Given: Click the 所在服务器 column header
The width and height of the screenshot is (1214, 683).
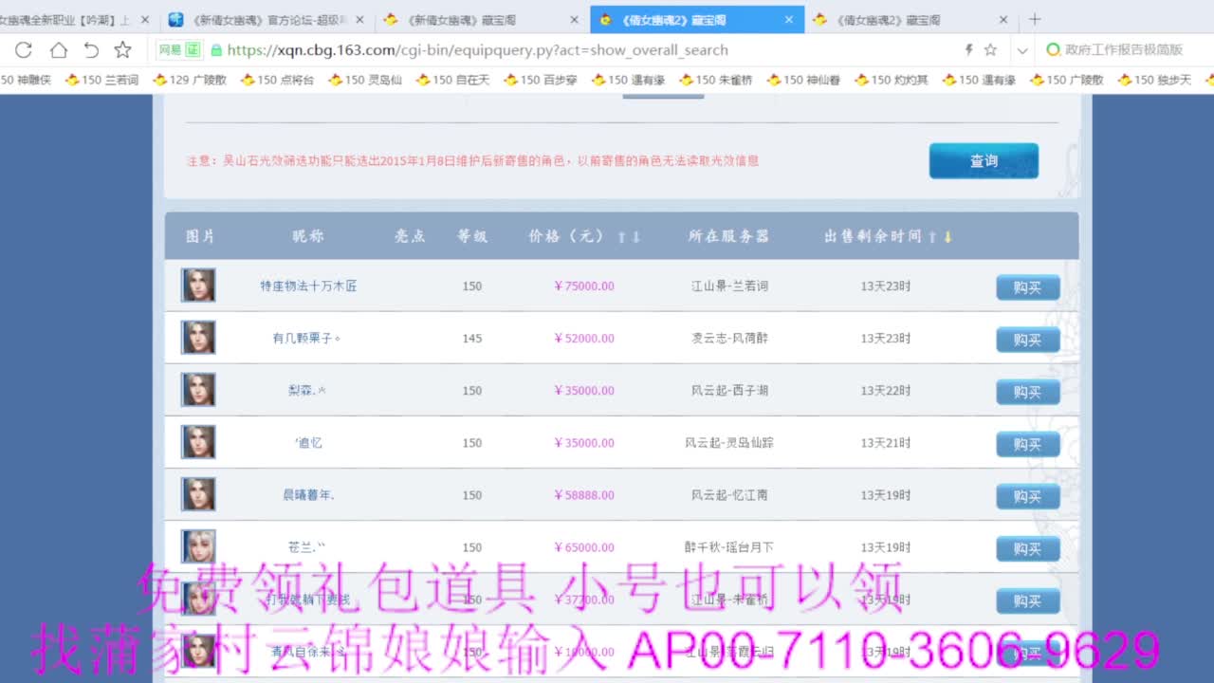Looking at the screenshot, I should [728, 236].
